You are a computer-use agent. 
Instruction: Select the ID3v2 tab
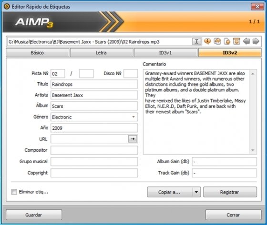pyautogui.click(x=230, y=53)
